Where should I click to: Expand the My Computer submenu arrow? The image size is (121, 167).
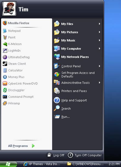100,49
